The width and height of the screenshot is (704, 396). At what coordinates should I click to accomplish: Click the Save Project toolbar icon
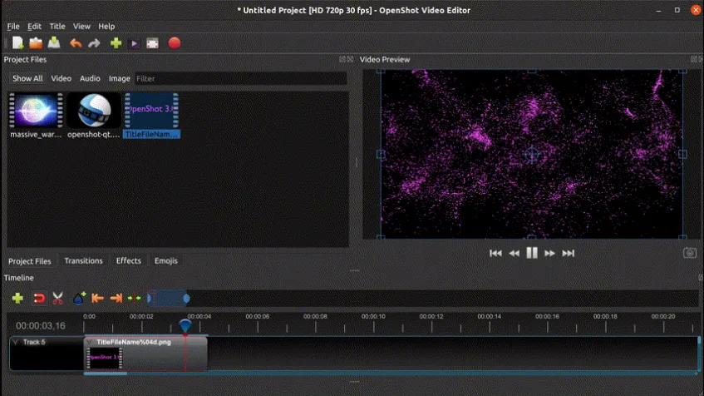tap(54, 43)
